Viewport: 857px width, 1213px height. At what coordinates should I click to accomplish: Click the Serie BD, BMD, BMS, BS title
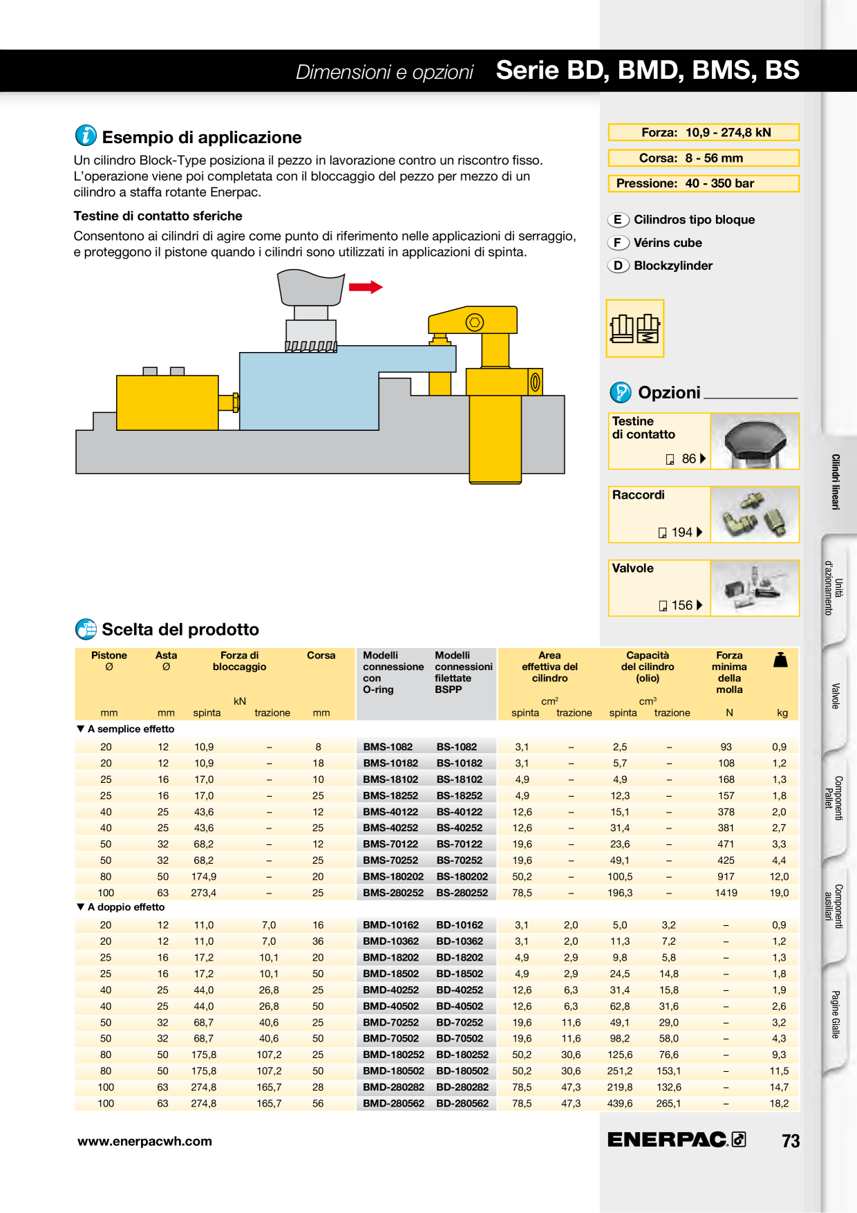648,71
